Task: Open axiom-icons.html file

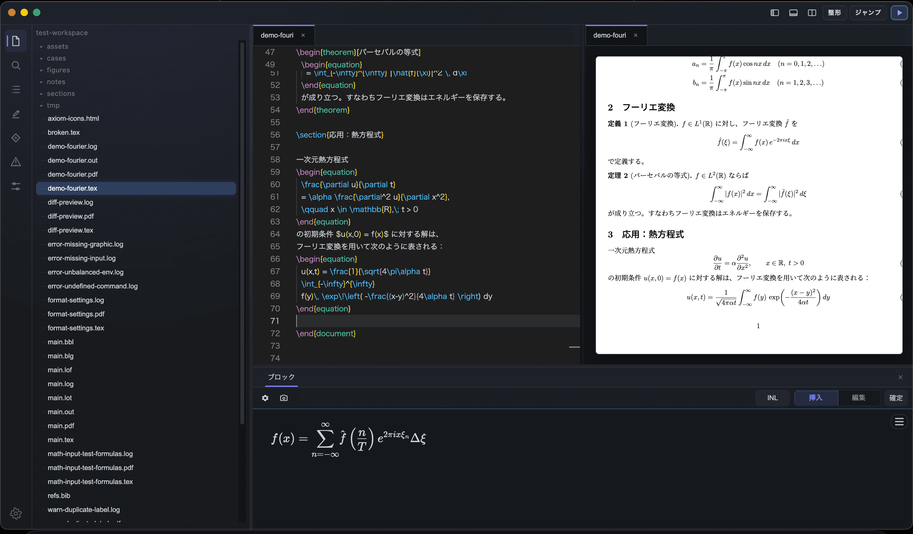Action: pyautogui.click(x=73, y=119)
